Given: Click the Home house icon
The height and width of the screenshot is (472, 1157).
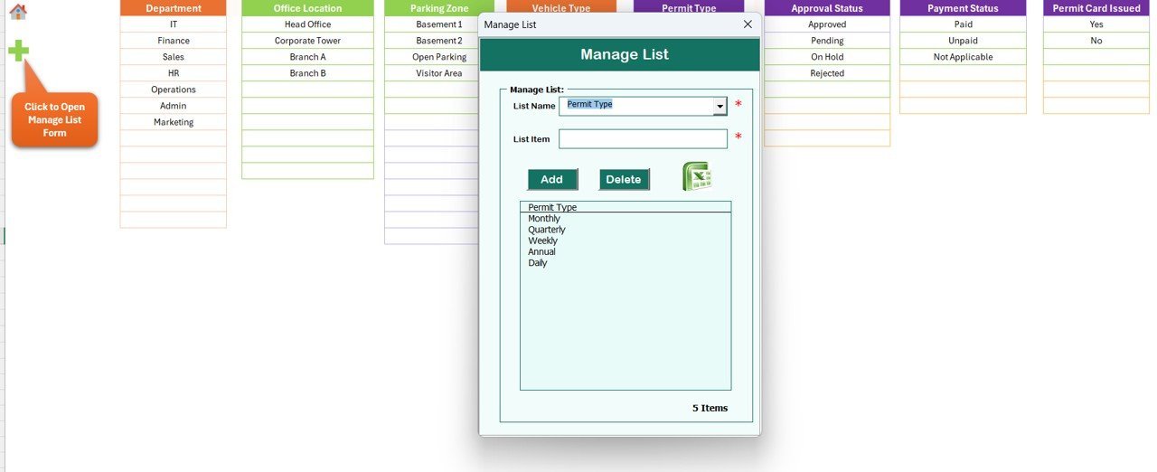Looking at the screenshot, I should pyautogui.click(x=17, y=12).
